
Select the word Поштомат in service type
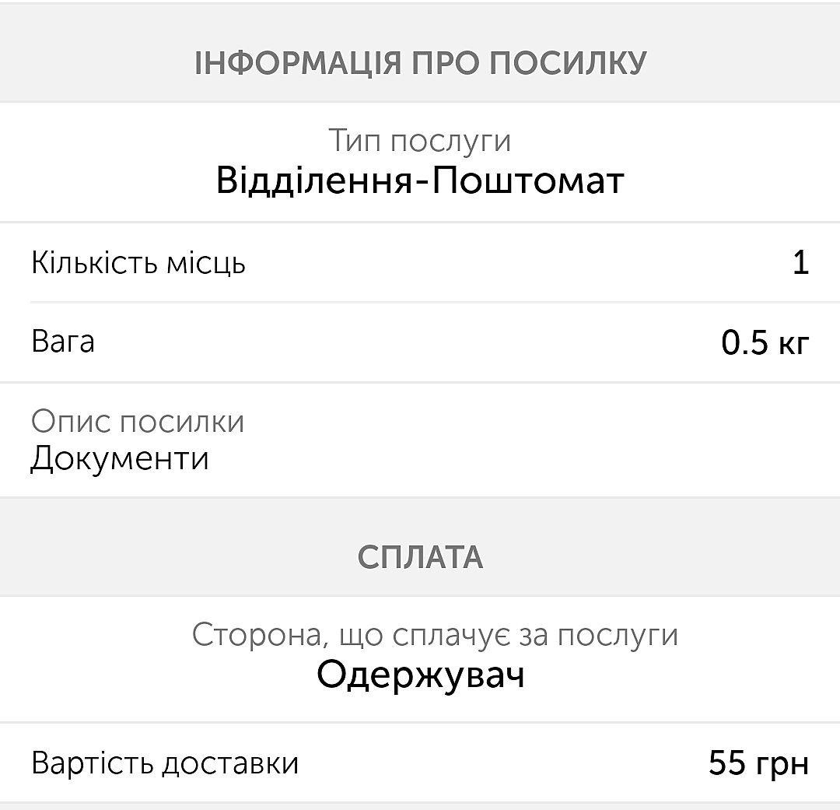pyautogui.click(x=529, y=181)
